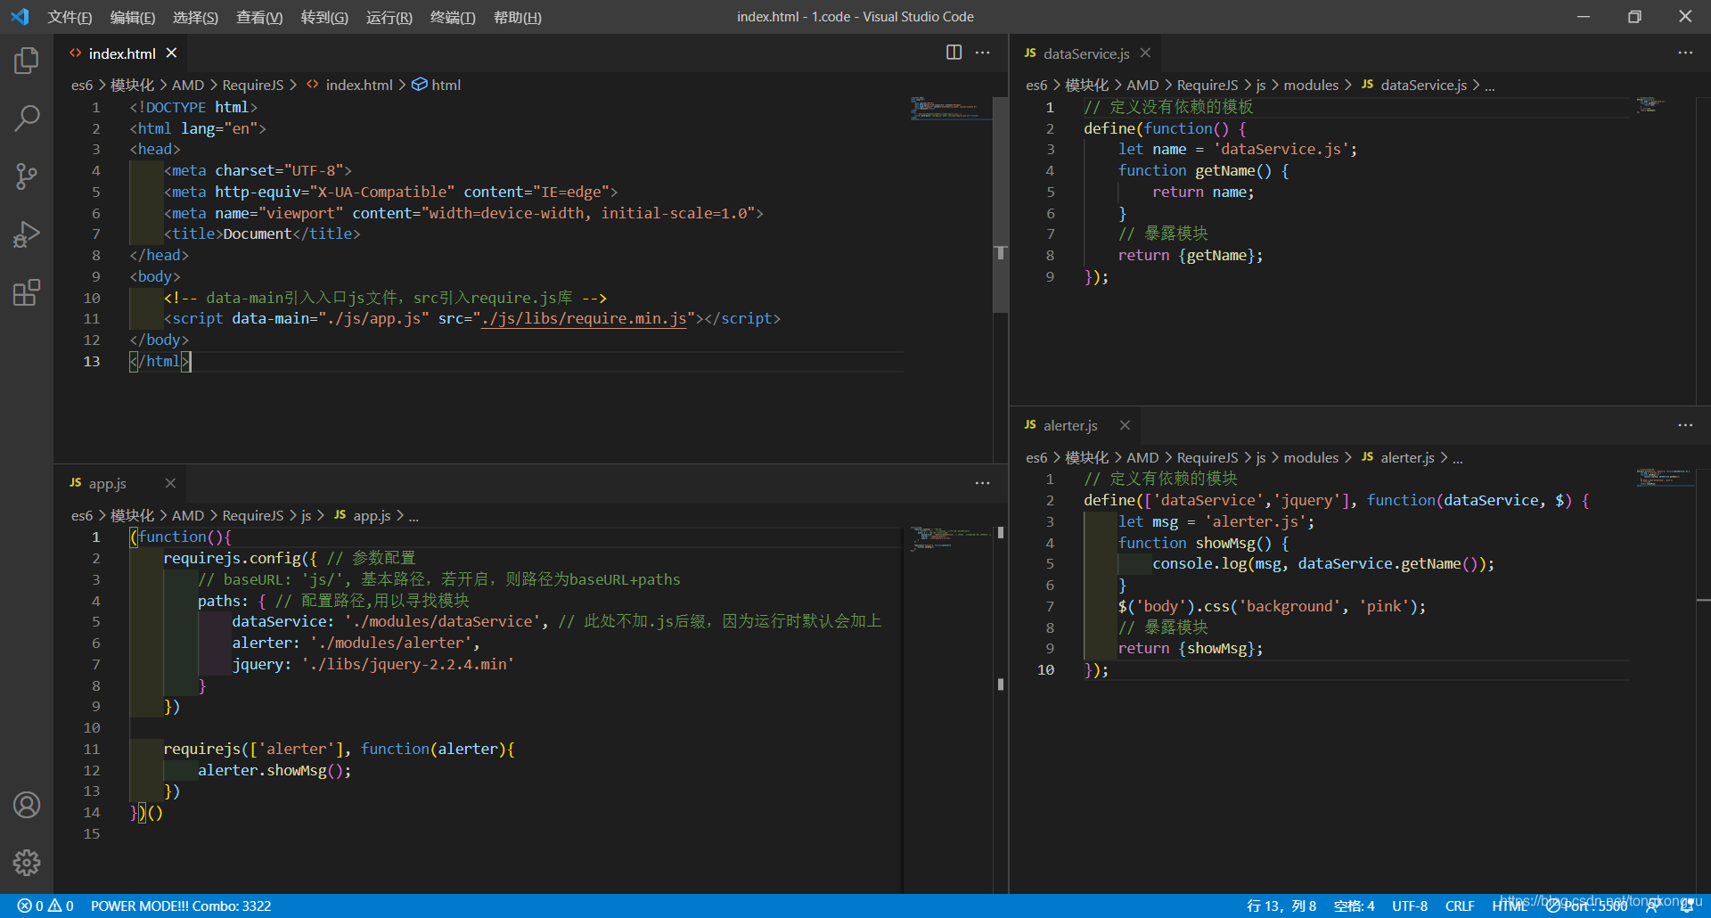Expand the modules breadcrumb above dataService.js
This screenshot has height=918, width=1711.
pos(1310,85)
